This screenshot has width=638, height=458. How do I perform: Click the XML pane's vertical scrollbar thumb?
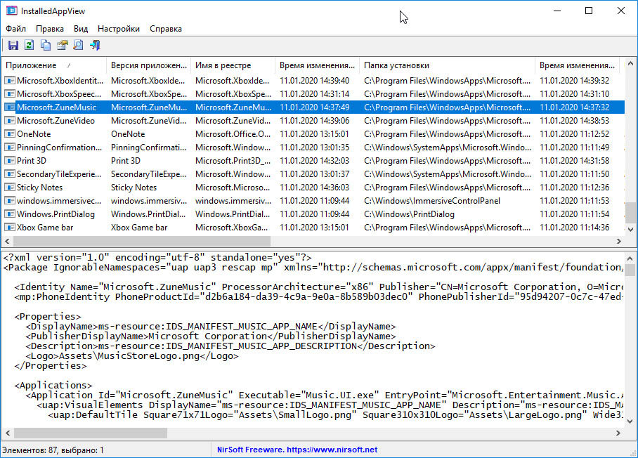click(x=630, y=270)
